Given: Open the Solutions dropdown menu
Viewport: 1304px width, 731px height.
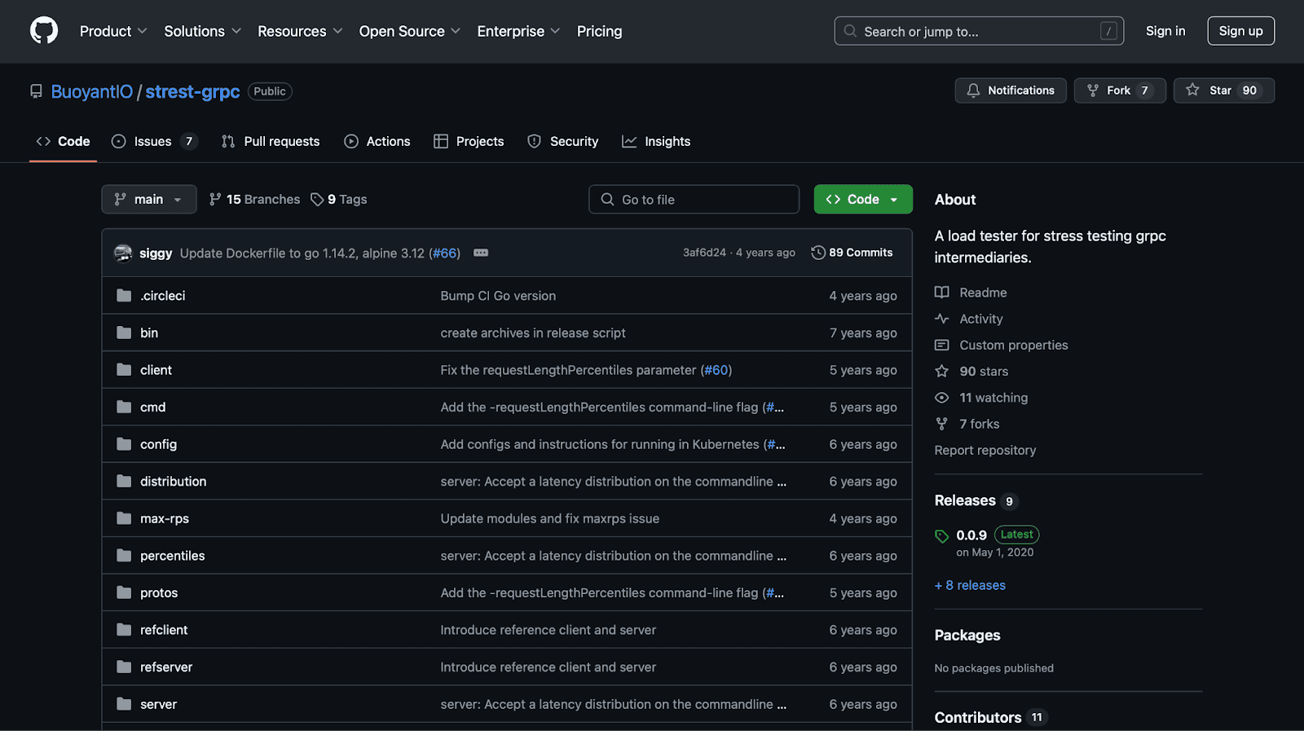Looking at the screenshot, I should (203, 31).
